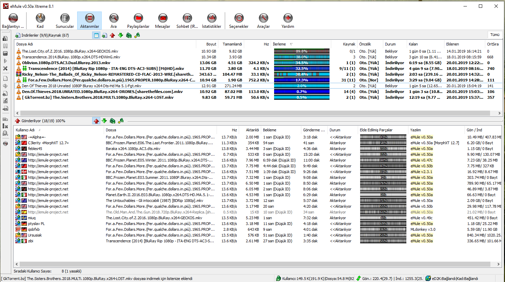This screenshot has width=505, height=282.
Task: Sort downloads by Kalan column header
Action: coord(425,44)
